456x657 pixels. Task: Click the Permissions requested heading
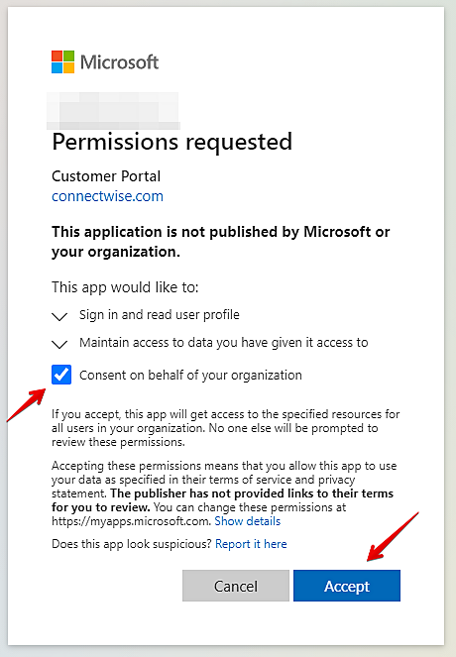tap(171, 142)
